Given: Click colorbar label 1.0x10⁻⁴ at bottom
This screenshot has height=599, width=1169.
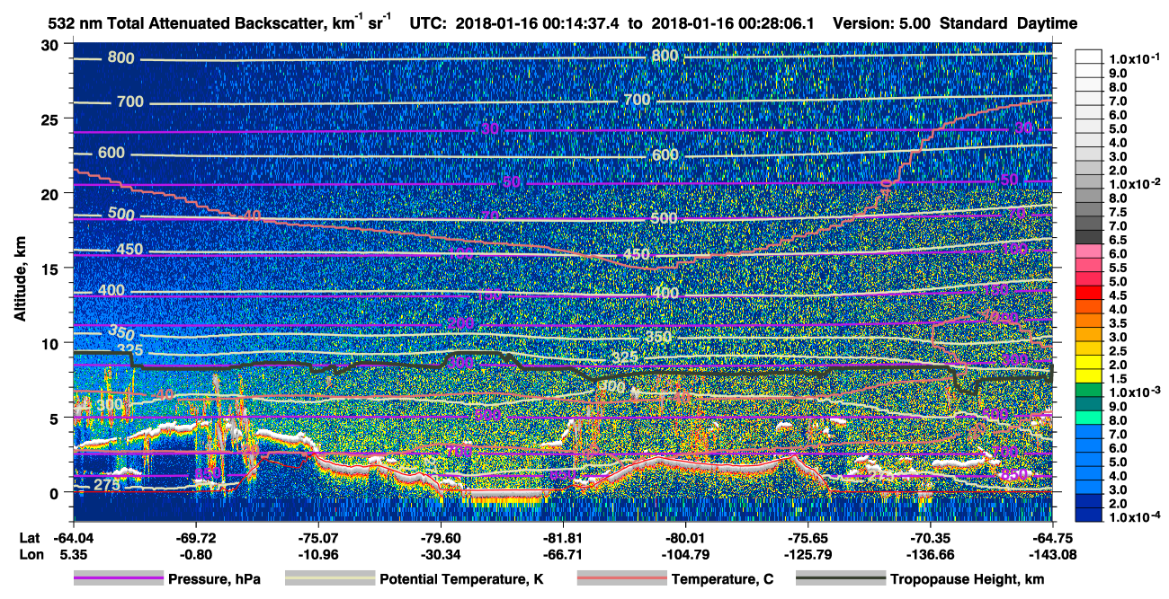Looking at the screenshot, I should [x=1134, y=517].
